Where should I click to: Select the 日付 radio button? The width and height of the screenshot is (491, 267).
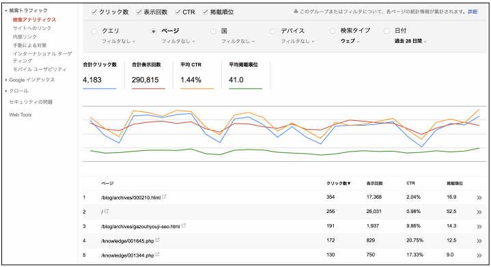(x=387, y=31)
